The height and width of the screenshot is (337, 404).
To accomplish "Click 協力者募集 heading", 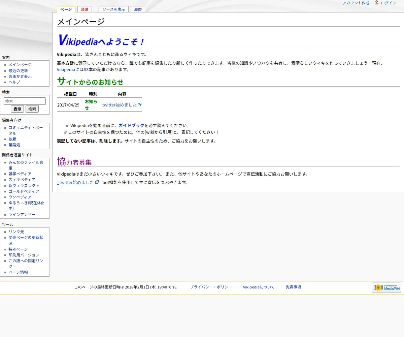I will (x=74, y=161).
